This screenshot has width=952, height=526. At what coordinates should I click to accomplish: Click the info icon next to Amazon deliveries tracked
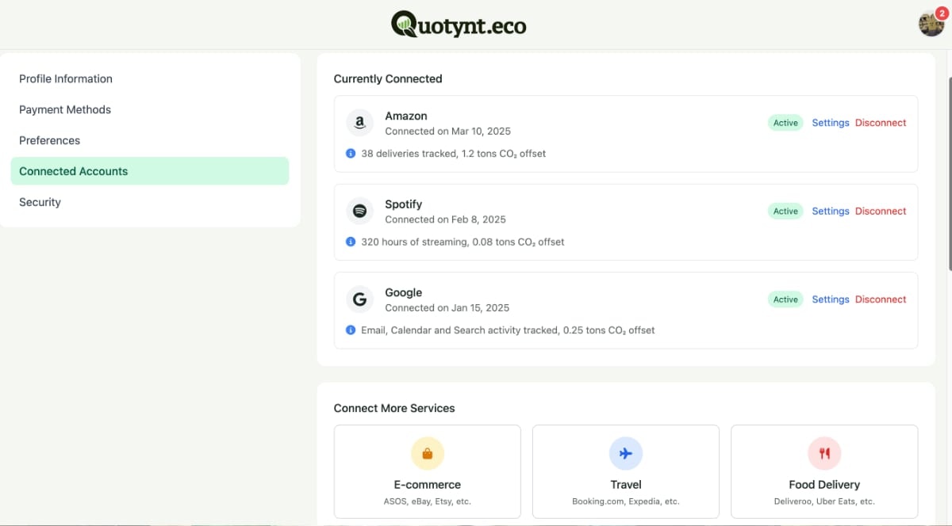(350, 153)
